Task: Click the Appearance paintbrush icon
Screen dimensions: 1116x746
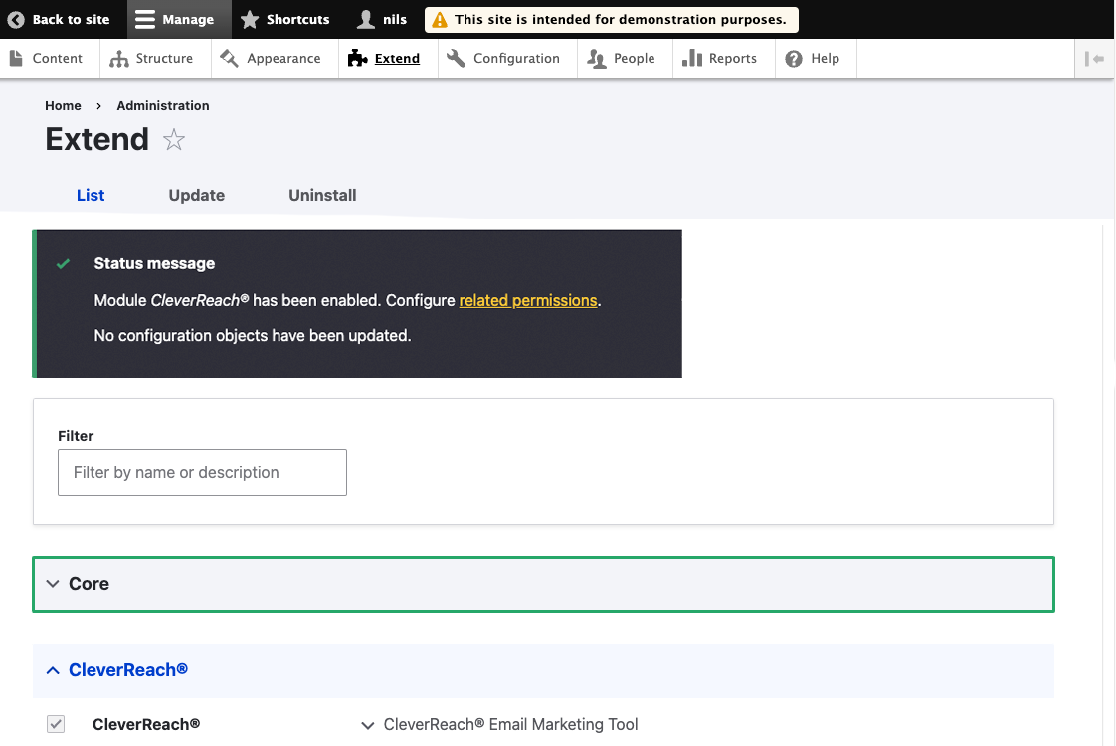Action: tap(229, 59)
